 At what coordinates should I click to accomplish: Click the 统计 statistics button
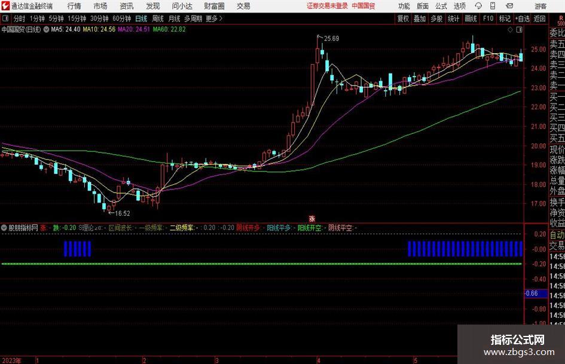453,19
